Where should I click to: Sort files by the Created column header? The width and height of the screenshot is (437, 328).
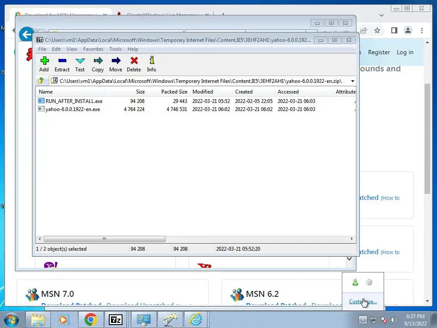(x=253, y=92)
